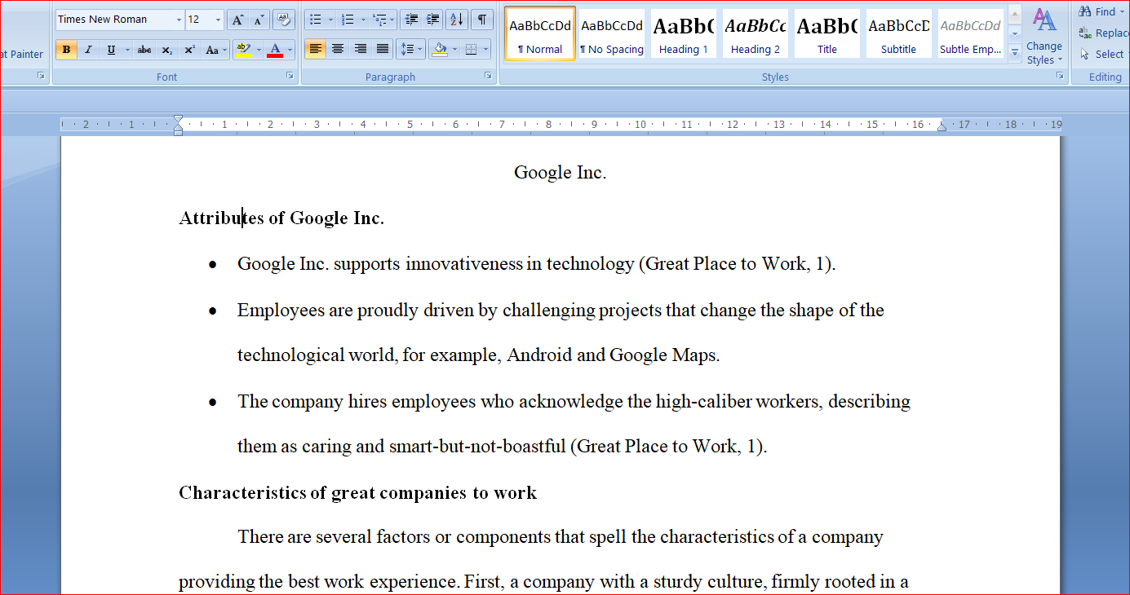Open Paragraph dialog box launcher
This screenshot has width=1130, height=595.
tap(488, 76)
